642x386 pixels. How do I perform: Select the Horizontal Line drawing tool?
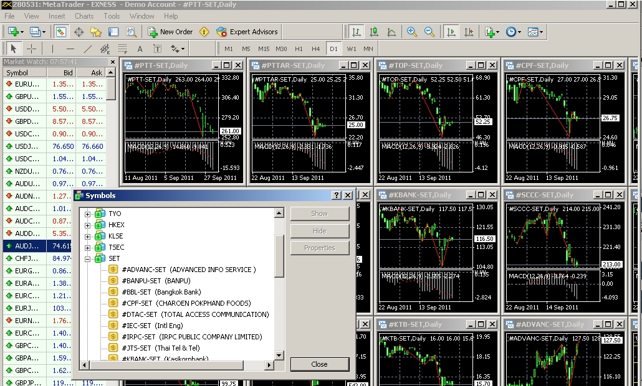click(70, 49)
